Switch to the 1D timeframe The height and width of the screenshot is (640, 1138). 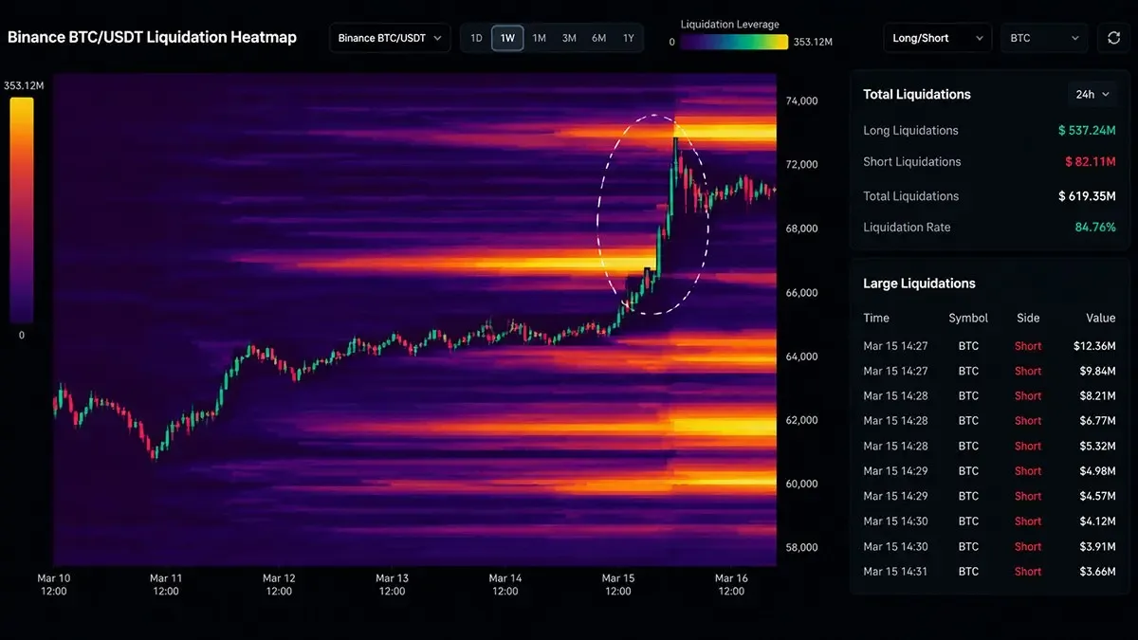477,38
